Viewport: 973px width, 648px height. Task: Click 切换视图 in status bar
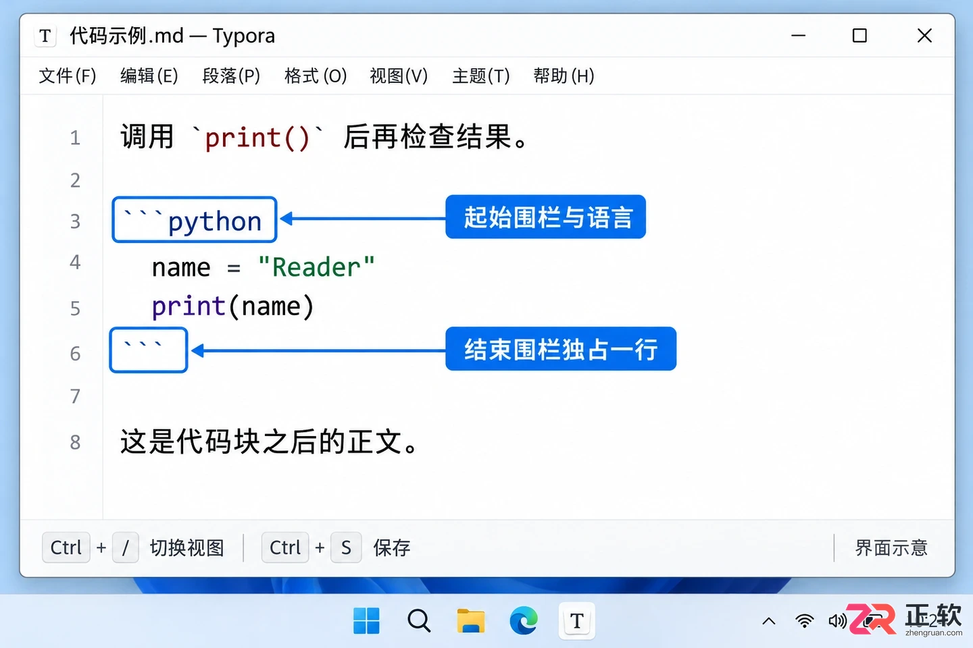[187, 547]
